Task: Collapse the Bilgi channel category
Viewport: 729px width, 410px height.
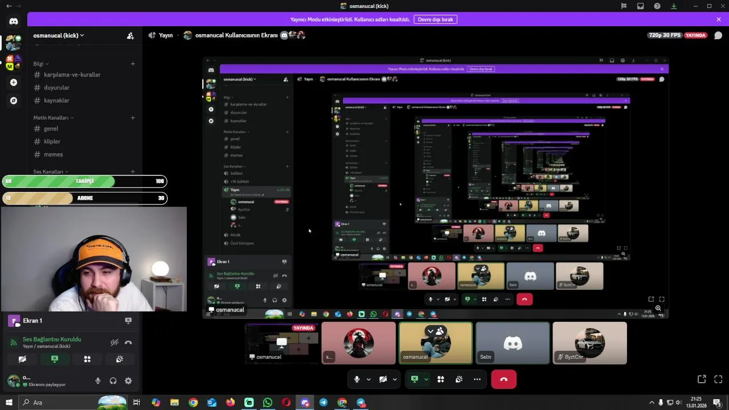Action: pyautogui.click(x=41, y=64)
